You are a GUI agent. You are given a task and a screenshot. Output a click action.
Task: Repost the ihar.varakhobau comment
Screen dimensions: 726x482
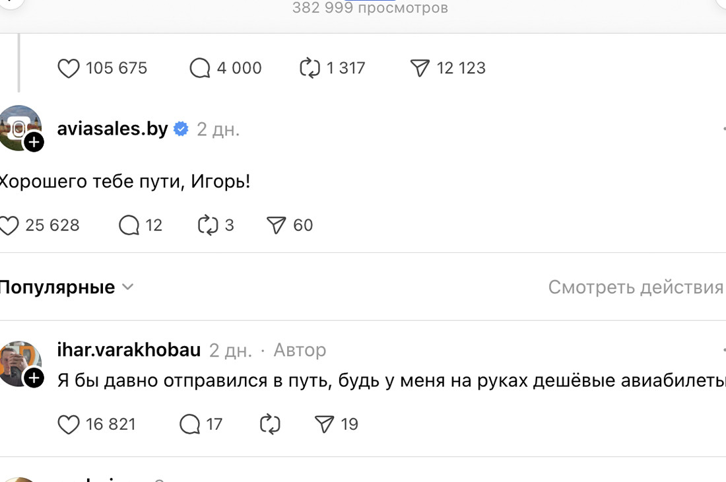270,424
